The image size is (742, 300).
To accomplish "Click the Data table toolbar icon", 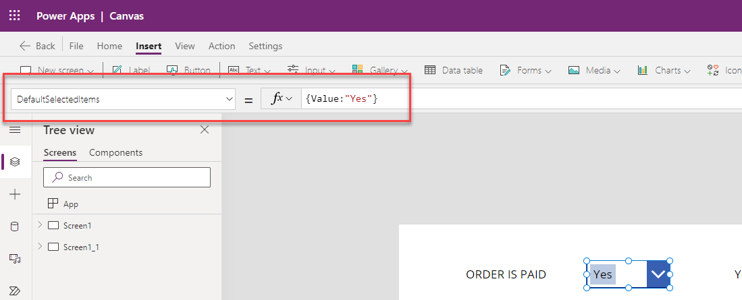I will click(453, 70).
